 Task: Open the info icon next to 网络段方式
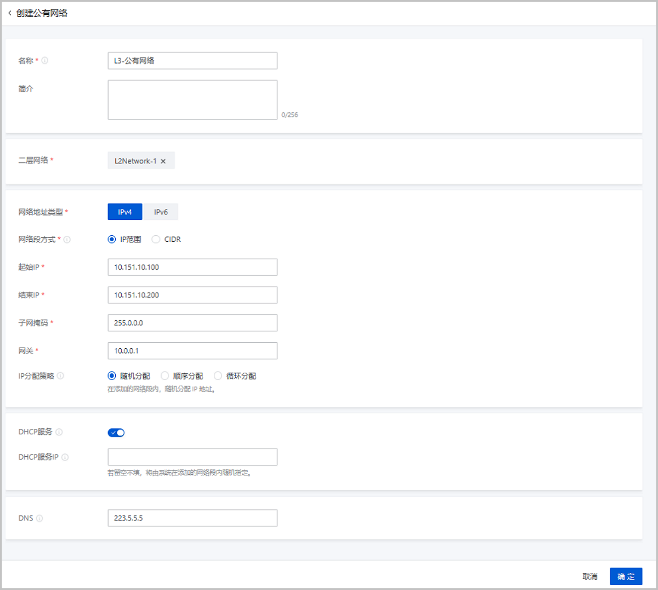(67, 240)
